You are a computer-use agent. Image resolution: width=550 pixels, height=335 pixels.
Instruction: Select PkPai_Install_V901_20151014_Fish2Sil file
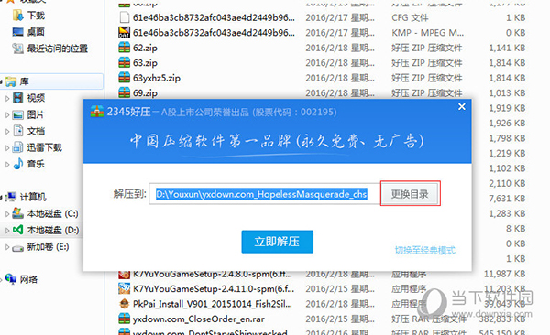213,304
